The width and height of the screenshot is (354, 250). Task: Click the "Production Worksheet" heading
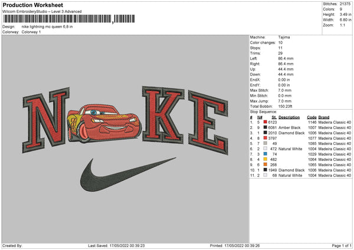[x=32, y=5]
